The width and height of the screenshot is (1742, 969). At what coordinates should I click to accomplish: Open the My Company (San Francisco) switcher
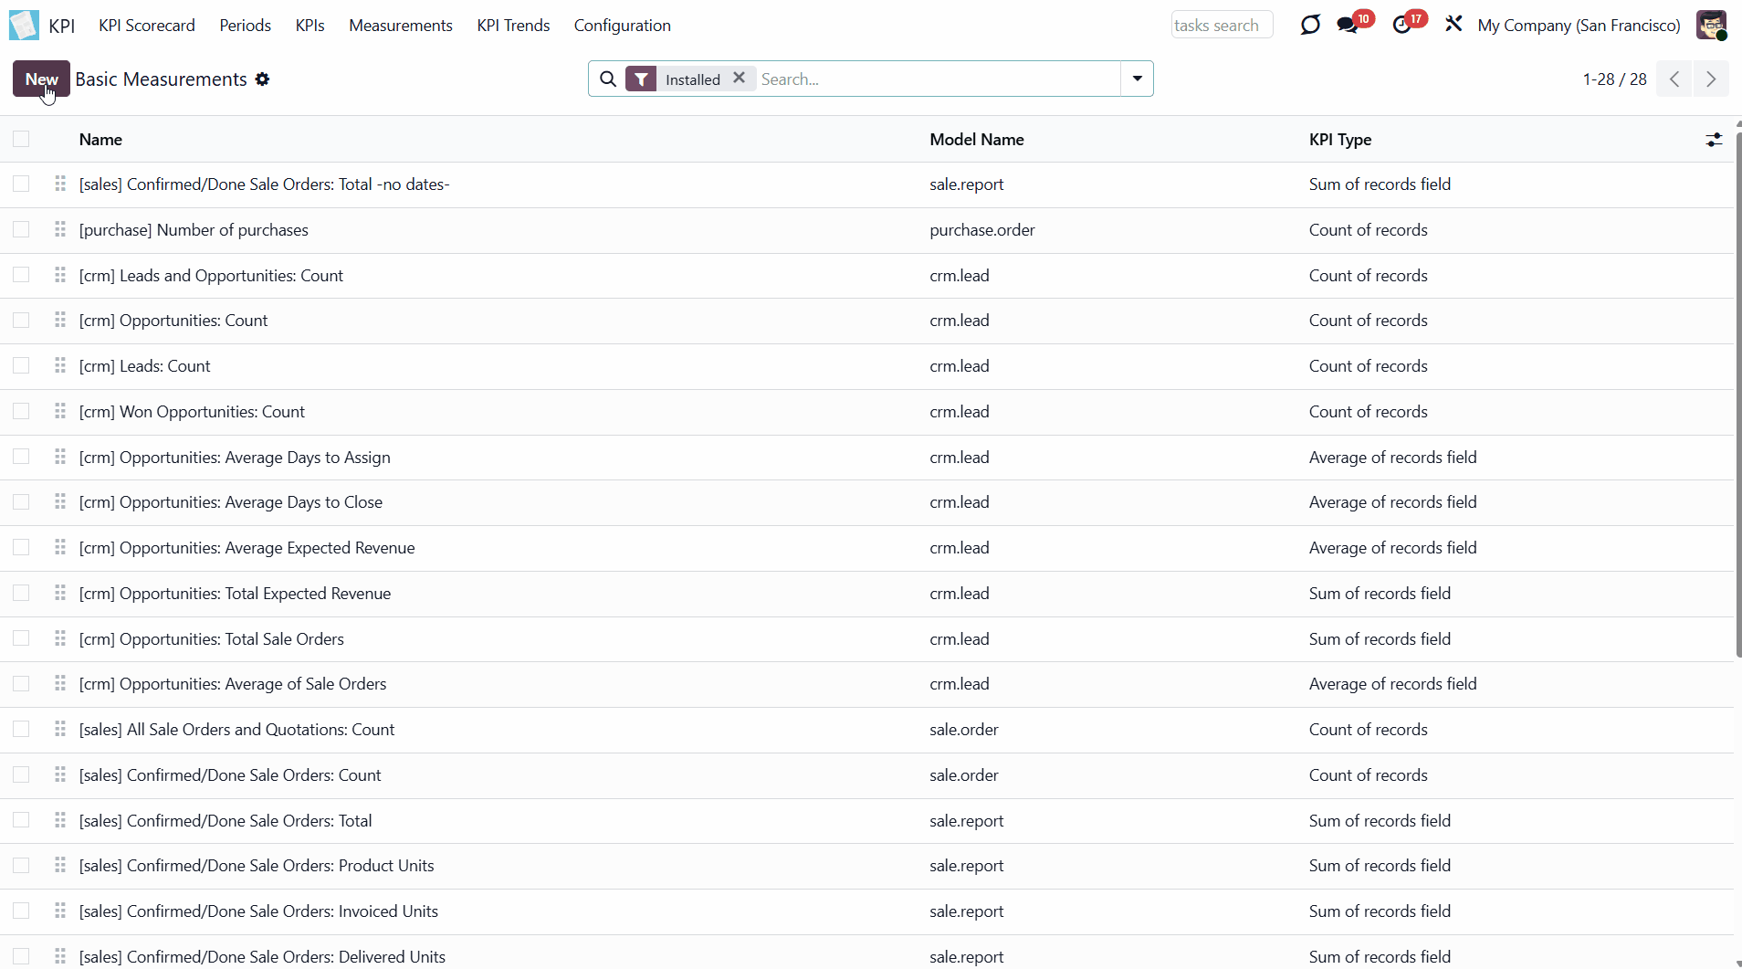tap(1579, 26)
